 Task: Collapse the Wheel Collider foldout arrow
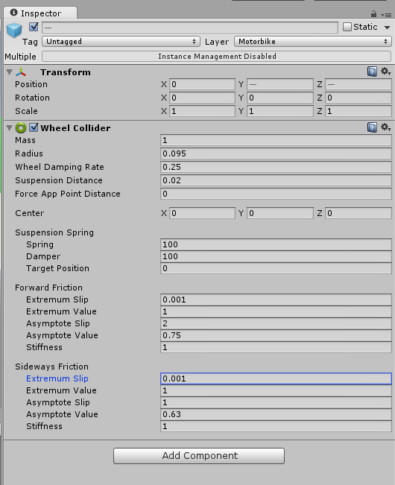(x=9, y=127)
